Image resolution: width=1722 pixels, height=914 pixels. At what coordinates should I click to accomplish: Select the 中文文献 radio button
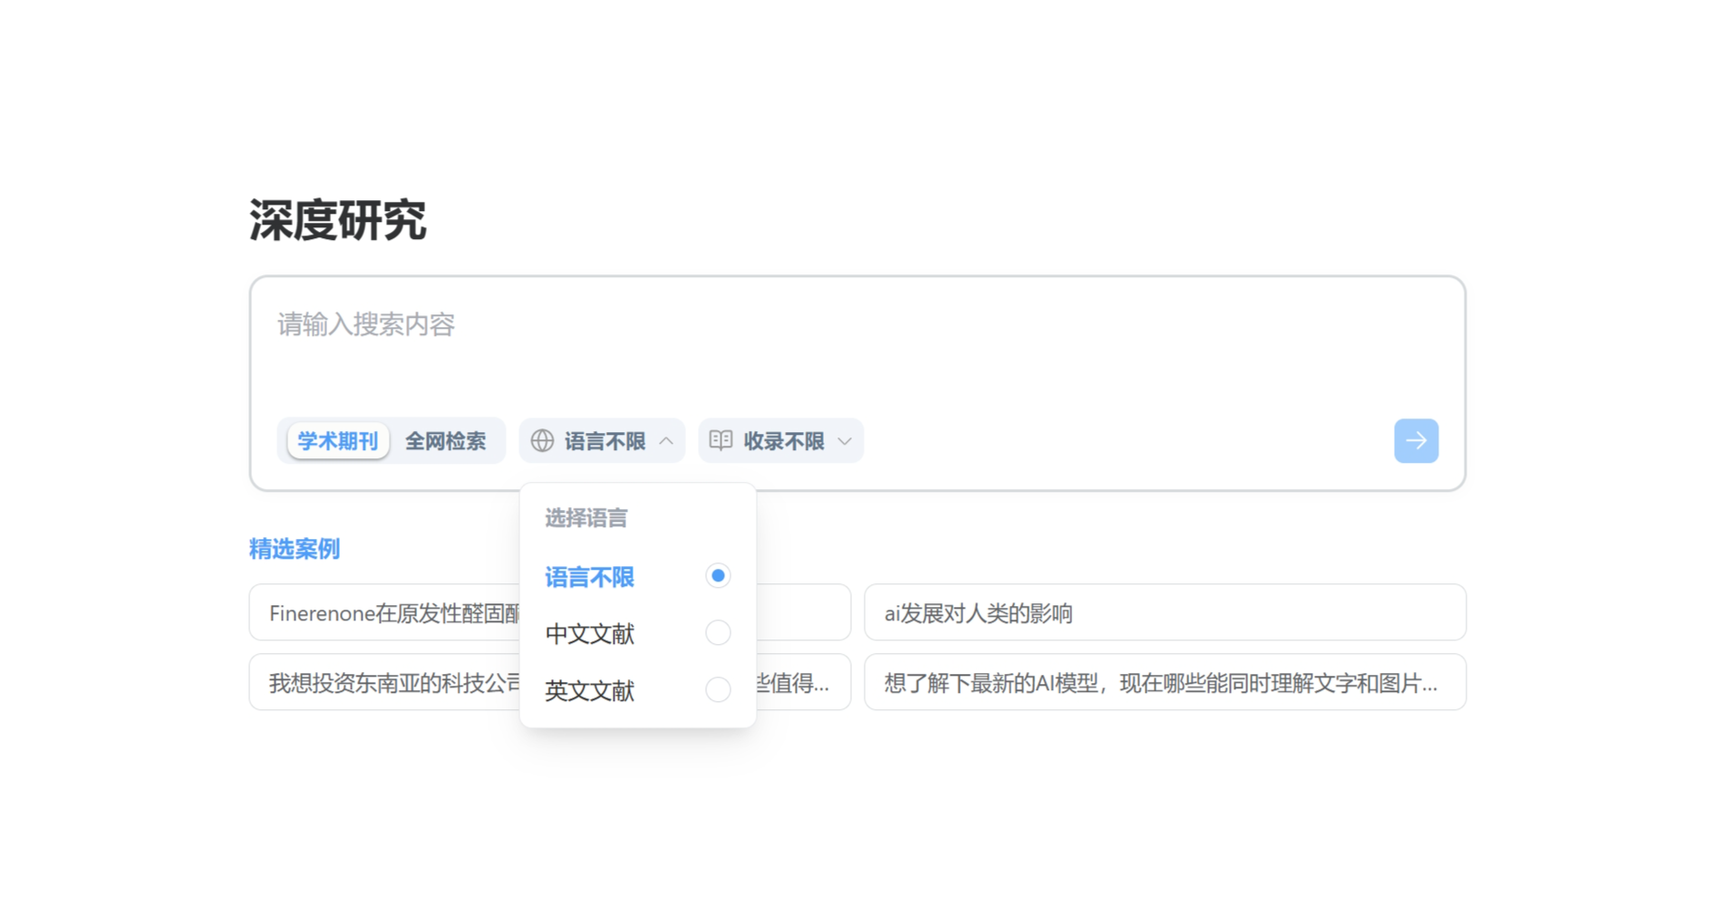tap(718, 632)
